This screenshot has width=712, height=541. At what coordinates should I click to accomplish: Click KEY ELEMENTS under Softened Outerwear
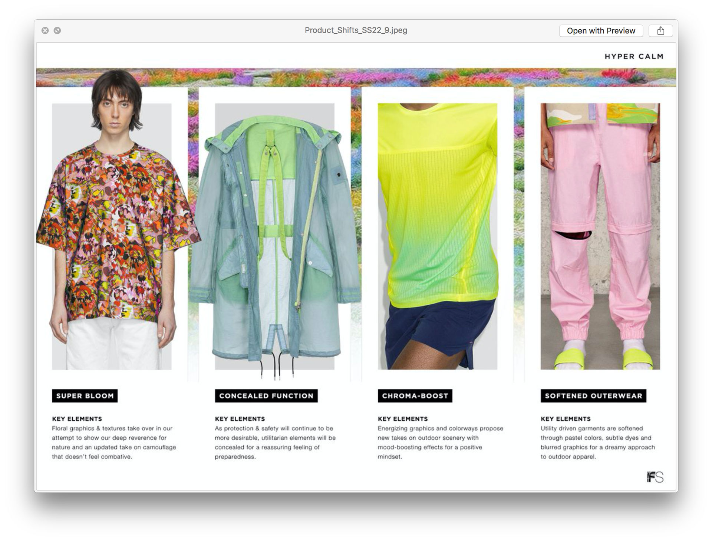tap(566, 419)
